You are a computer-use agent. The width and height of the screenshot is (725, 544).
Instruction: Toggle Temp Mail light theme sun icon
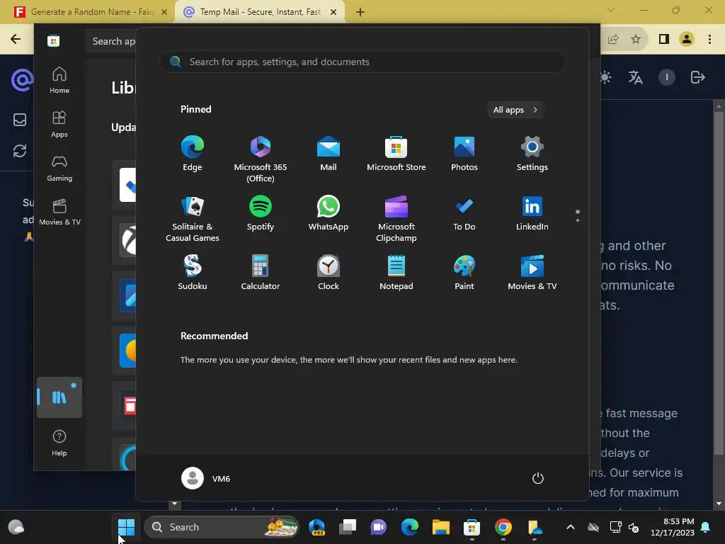click(605, 77)
